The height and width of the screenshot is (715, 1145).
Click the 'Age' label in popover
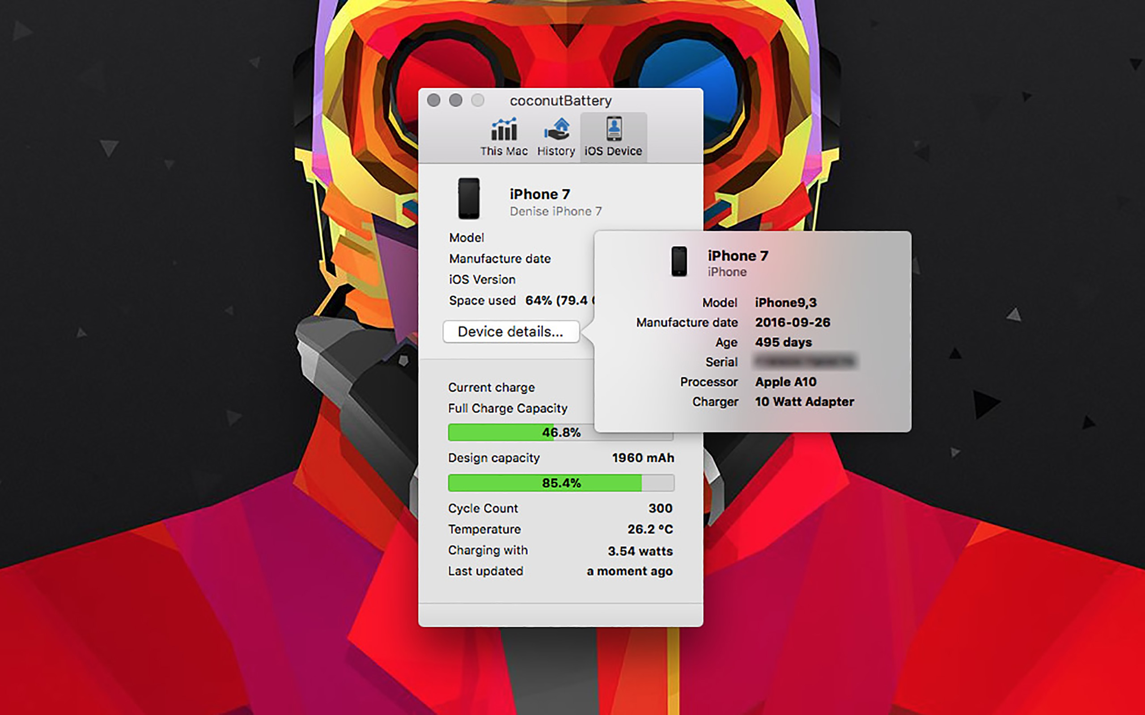(x=726, y=343)
